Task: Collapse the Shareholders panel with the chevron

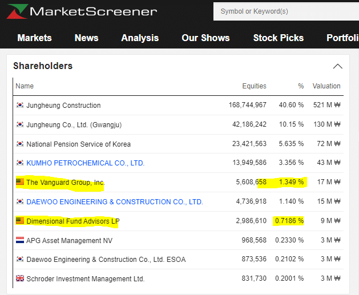Action: pyautogui.click(x=337, y=66)
